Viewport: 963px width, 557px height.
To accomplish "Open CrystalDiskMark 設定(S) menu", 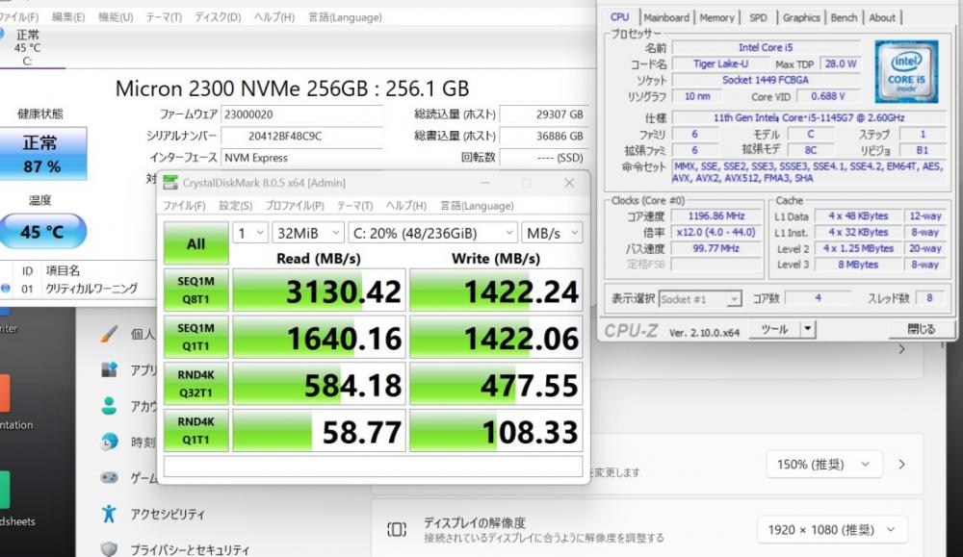I will [x=235, y=206].
